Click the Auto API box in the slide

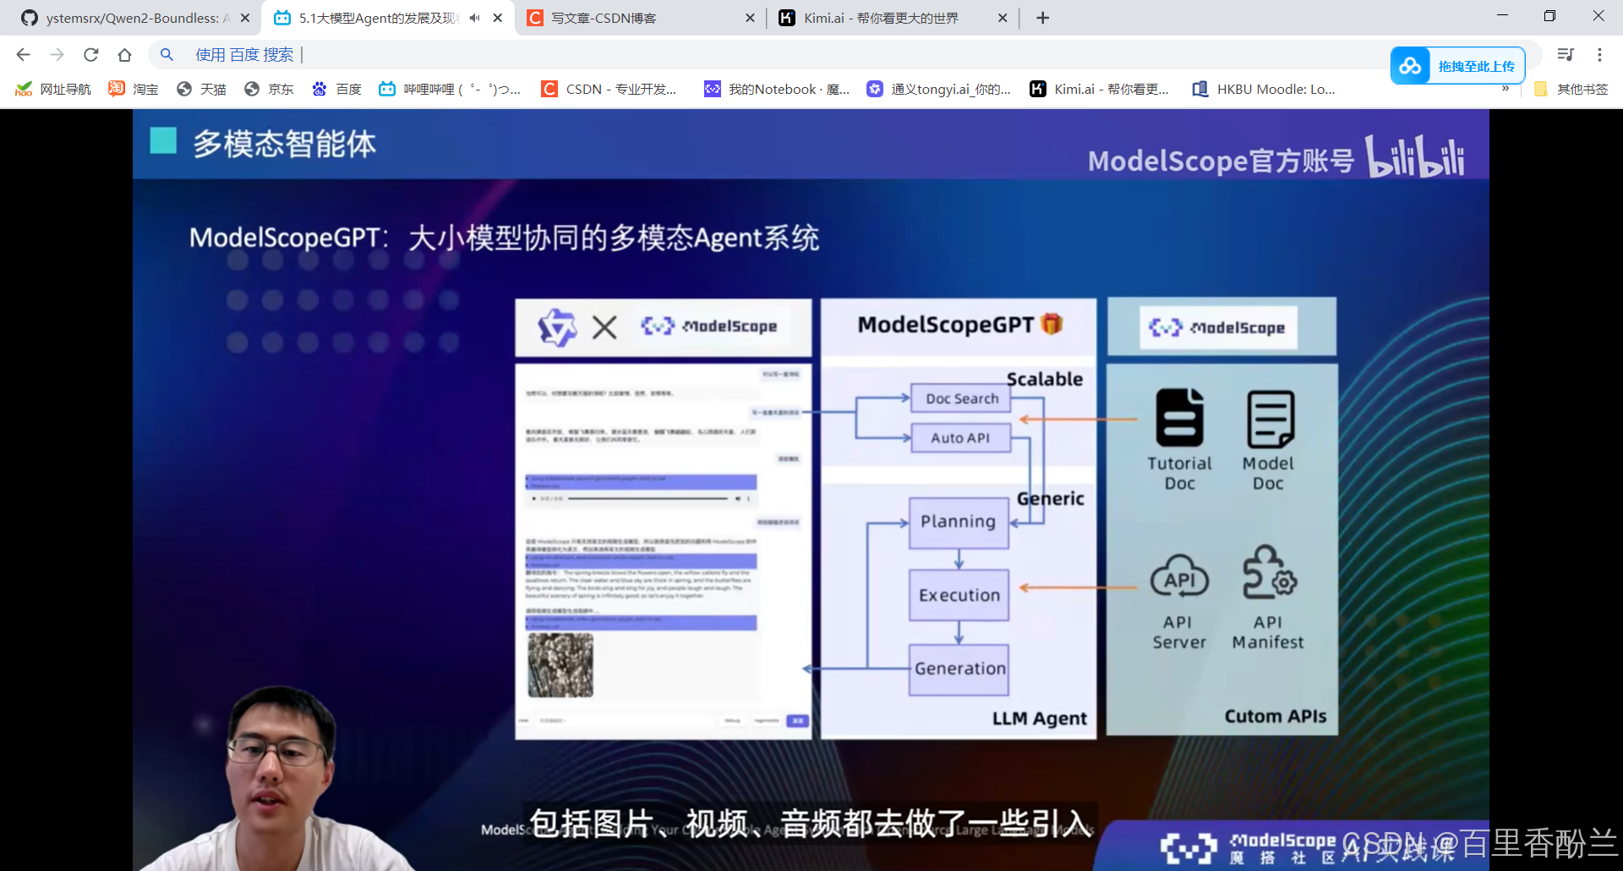(x=961, y=438)
